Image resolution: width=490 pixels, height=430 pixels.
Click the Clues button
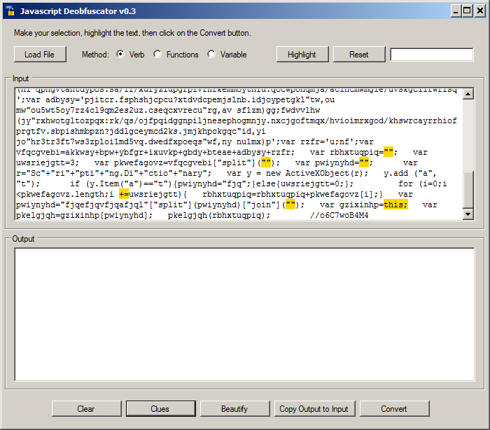(x=160, y=409)
